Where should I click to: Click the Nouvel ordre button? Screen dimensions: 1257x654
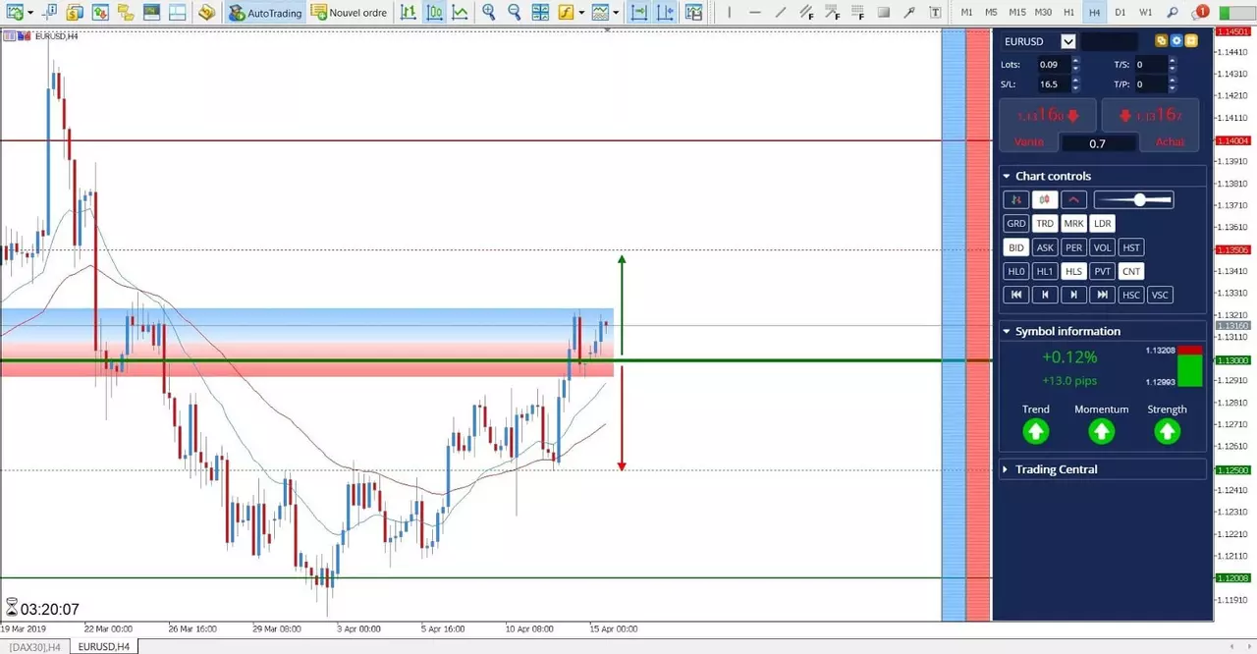coord(349,13)
